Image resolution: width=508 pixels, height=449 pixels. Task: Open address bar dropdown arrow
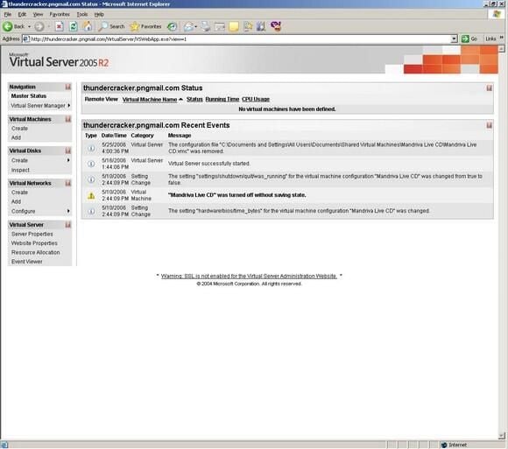coord(455,39)
